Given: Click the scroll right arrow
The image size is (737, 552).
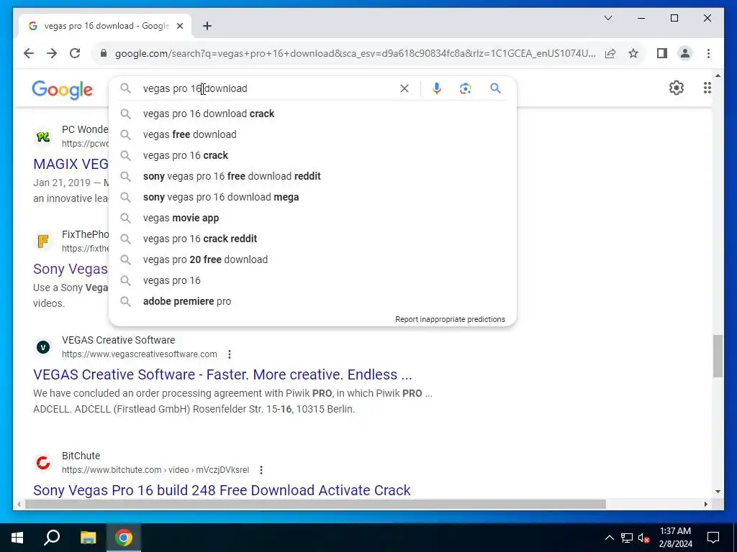Looking at the screenshot, I should [x=705, y=505].
